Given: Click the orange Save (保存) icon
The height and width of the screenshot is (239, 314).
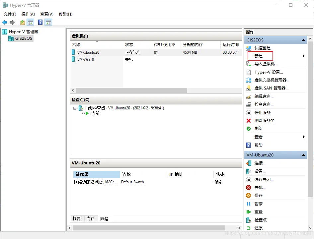Looking at the screenshot, I should [249, 196].
